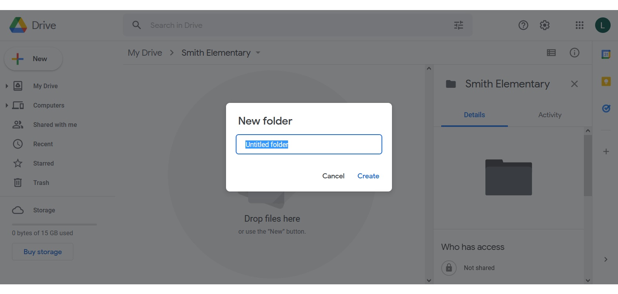
Task: Cancel the New folder dialog
Action: tap(333, 176)
